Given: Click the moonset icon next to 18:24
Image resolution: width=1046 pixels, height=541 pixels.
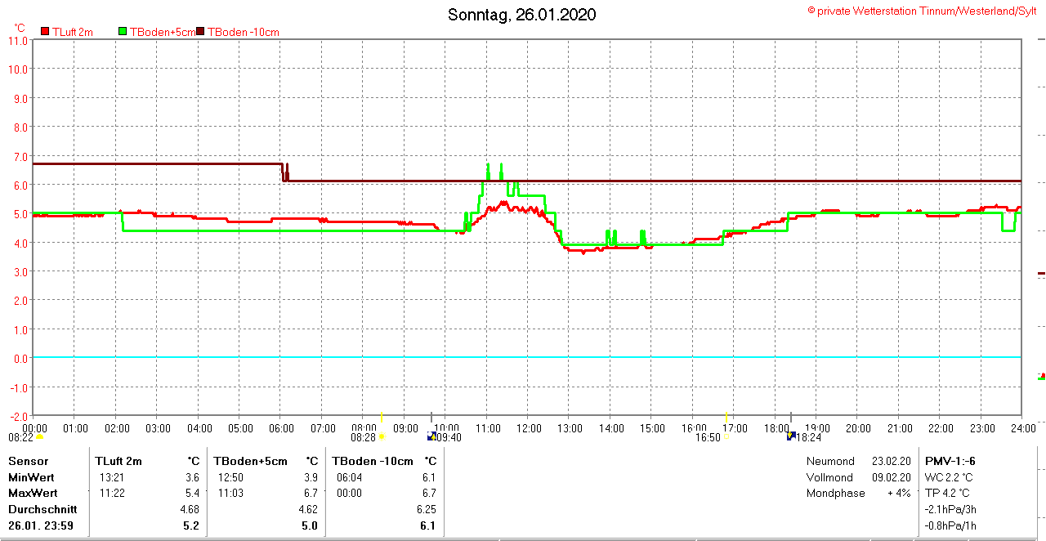Looking at the screenshot, I should tap(791, 436).
